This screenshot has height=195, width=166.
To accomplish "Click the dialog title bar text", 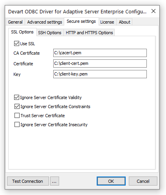I will pyautogui.click(x=77, y=11).
